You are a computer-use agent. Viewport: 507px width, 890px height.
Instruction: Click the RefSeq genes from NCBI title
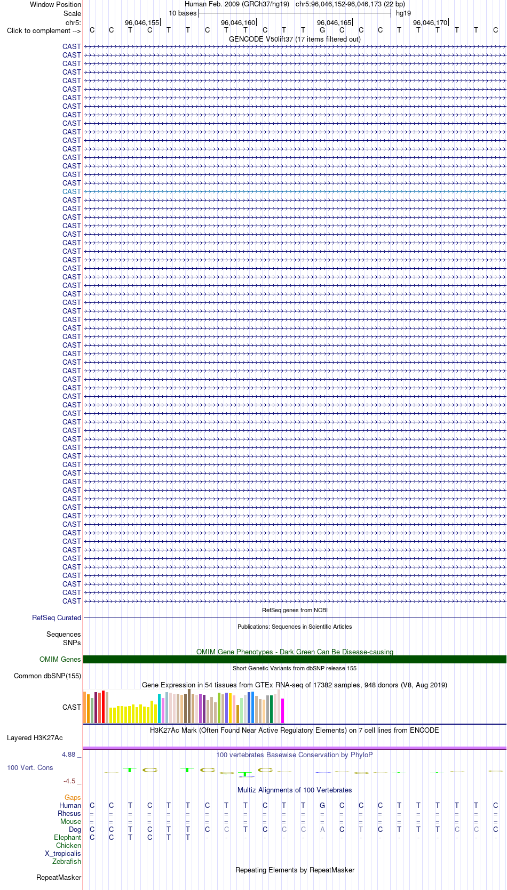pyautogui.click(x=295, y=610)
